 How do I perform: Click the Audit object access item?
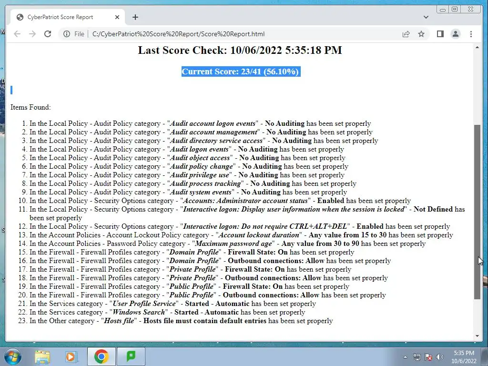coord(187,158)
